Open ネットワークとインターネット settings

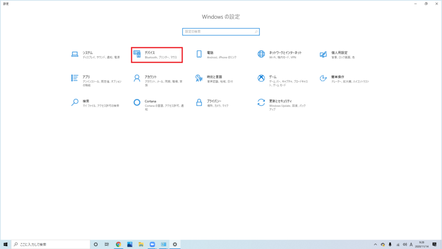click(x=280, y=55)
